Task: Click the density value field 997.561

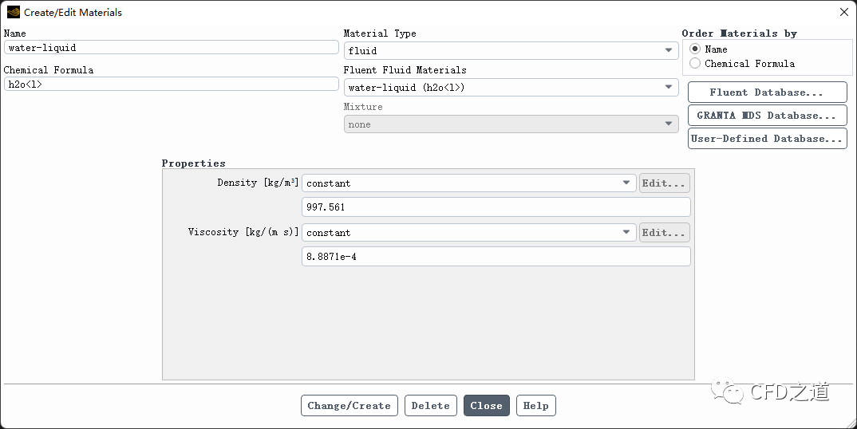Action: click(x=496, y=207)
